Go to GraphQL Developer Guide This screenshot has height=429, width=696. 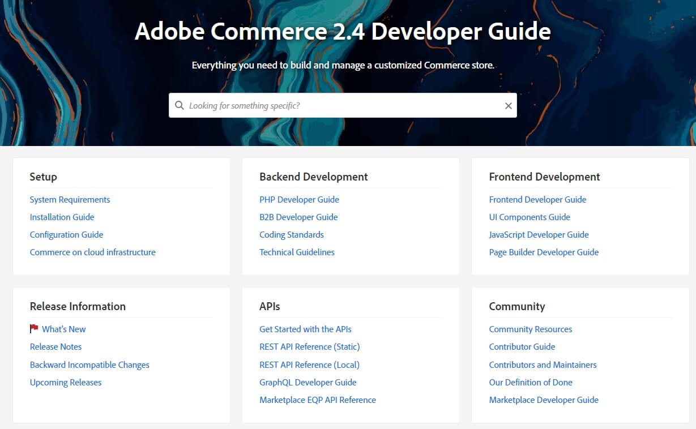[308, 382]
